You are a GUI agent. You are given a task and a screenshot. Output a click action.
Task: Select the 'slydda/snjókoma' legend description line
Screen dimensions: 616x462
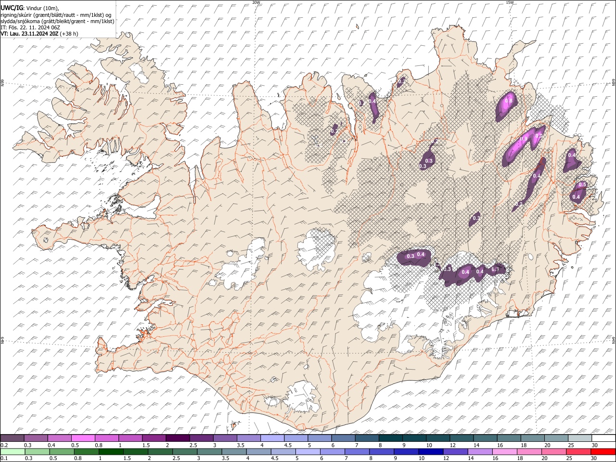point(57,21)
